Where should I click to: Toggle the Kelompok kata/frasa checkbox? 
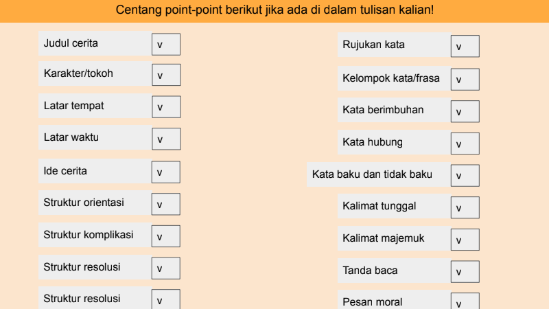(465, 79)
